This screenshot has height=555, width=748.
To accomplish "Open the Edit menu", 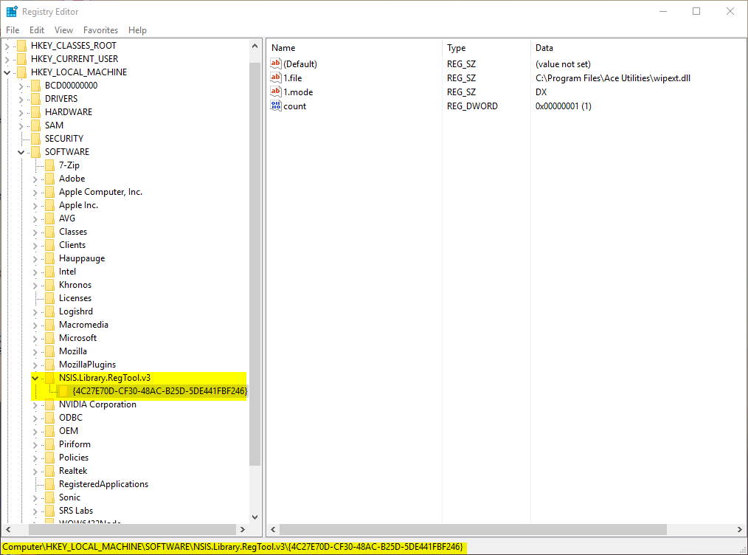I will click(x=37, y=30).
